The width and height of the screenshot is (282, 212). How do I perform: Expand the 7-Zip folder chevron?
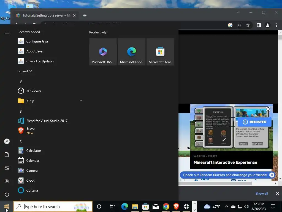(x=81, y=101)
